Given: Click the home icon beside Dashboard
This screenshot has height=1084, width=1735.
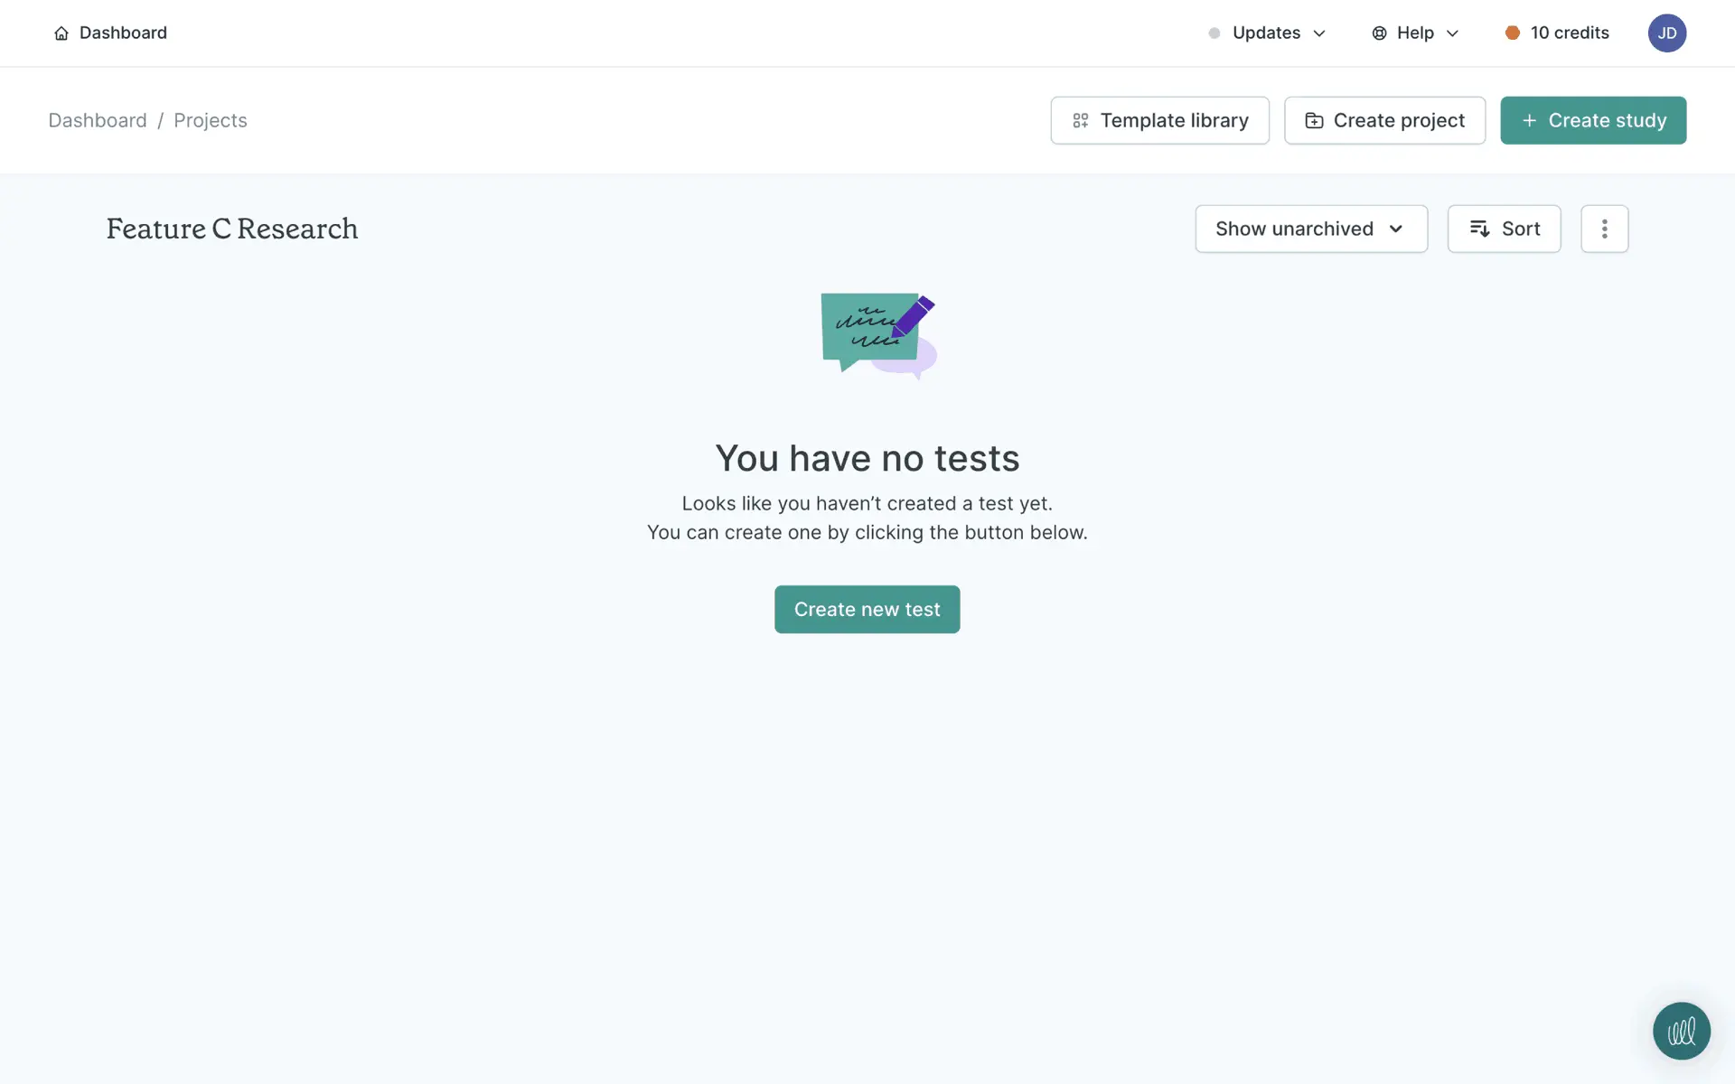Looking at the screenshot, I should pos(61,33).
